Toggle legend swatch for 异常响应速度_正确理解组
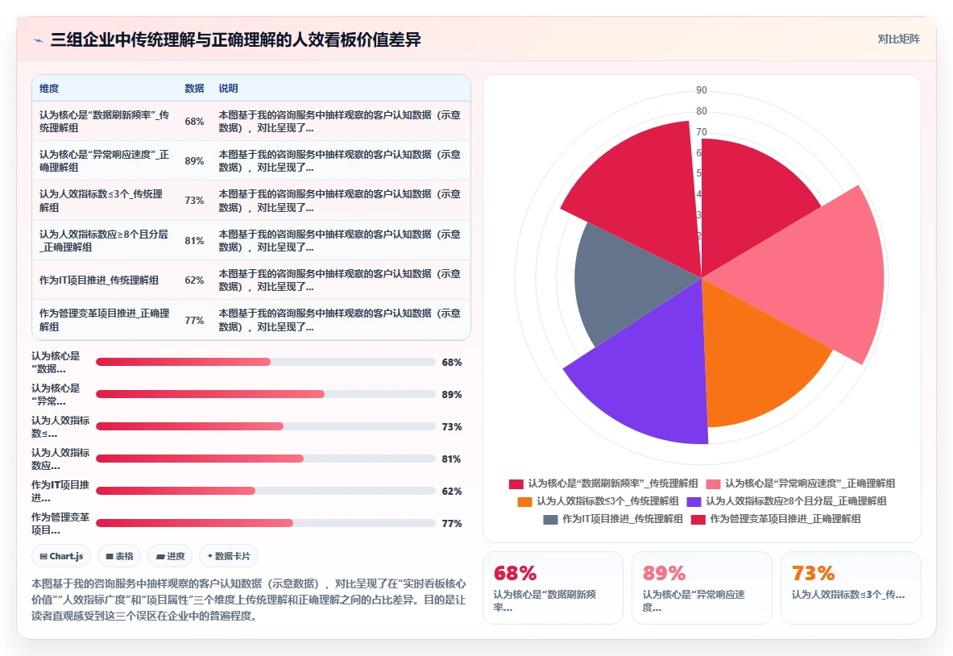 (713, 484)
